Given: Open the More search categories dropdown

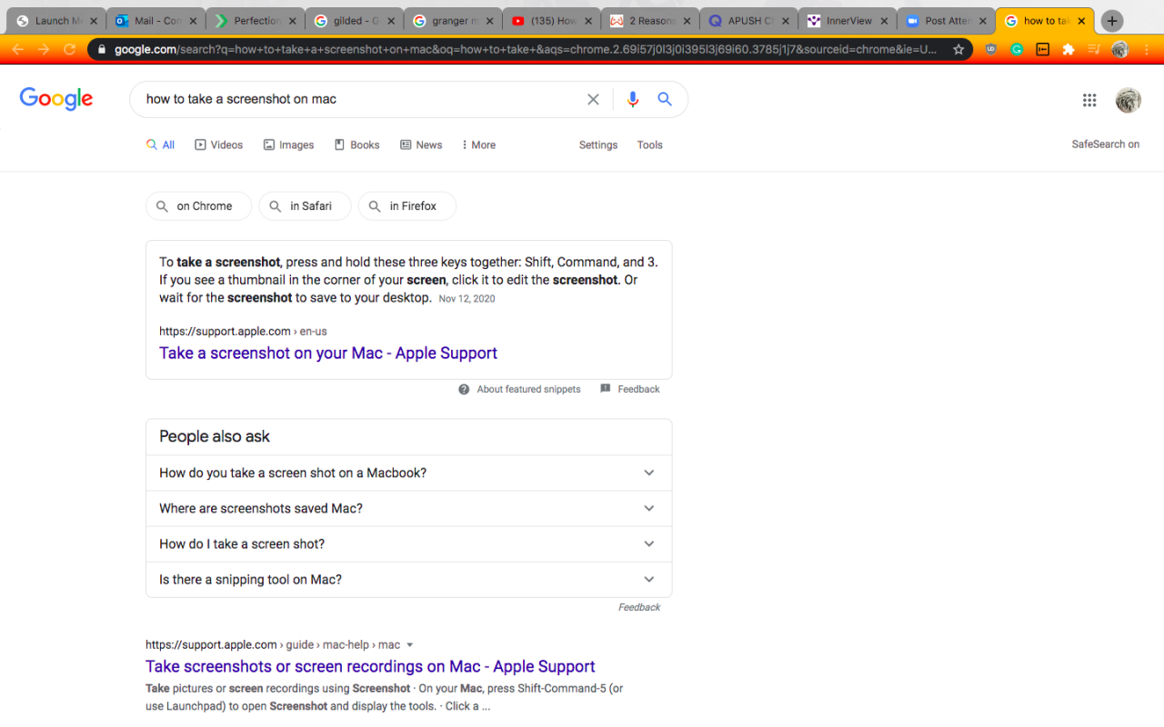Looking at the screenshot, I should point(478,145).
